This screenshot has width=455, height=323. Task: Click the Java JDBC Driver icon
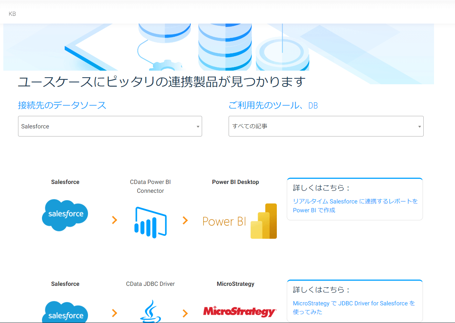tap(151, 311)
